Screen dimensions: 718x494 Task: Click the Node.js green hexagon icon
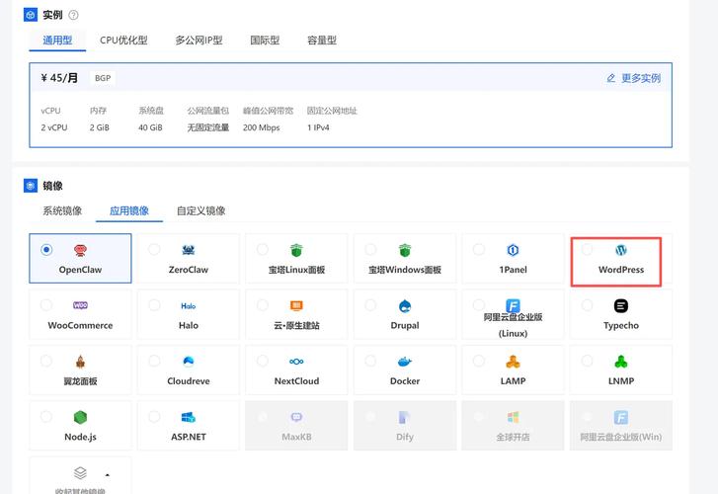click(80, 417)
